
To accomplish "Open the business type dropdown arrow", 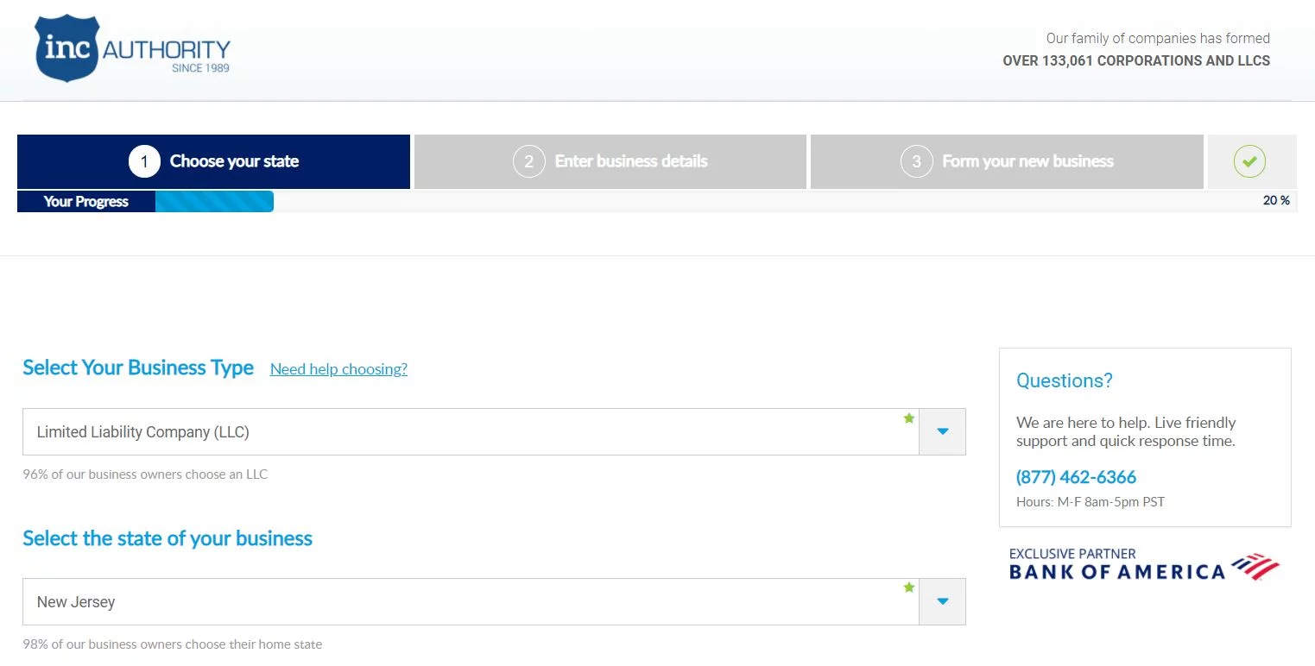I will 942,431.
